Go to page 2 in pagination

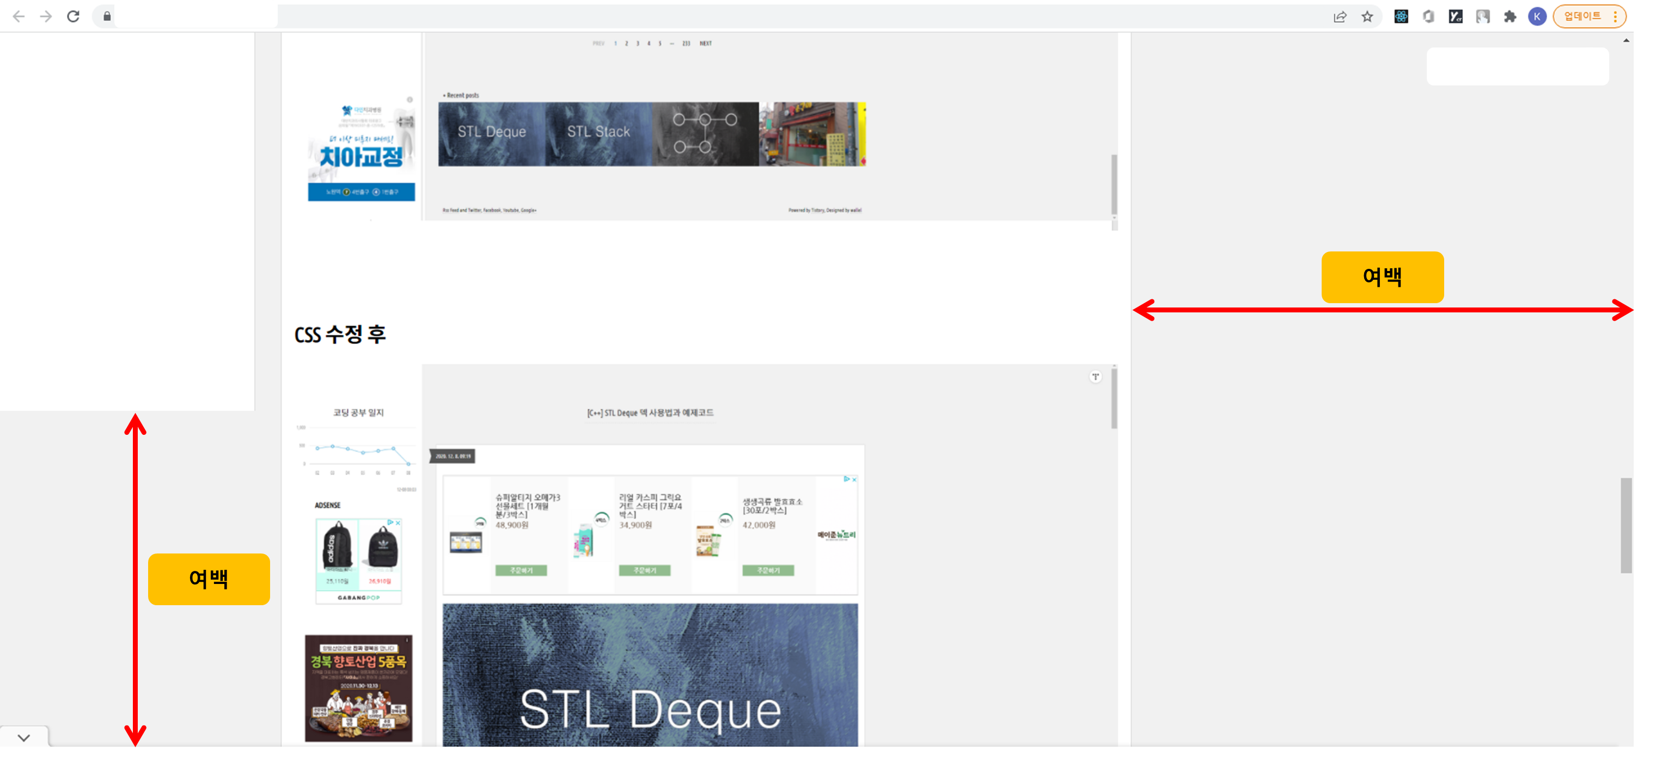coord(626,44)
